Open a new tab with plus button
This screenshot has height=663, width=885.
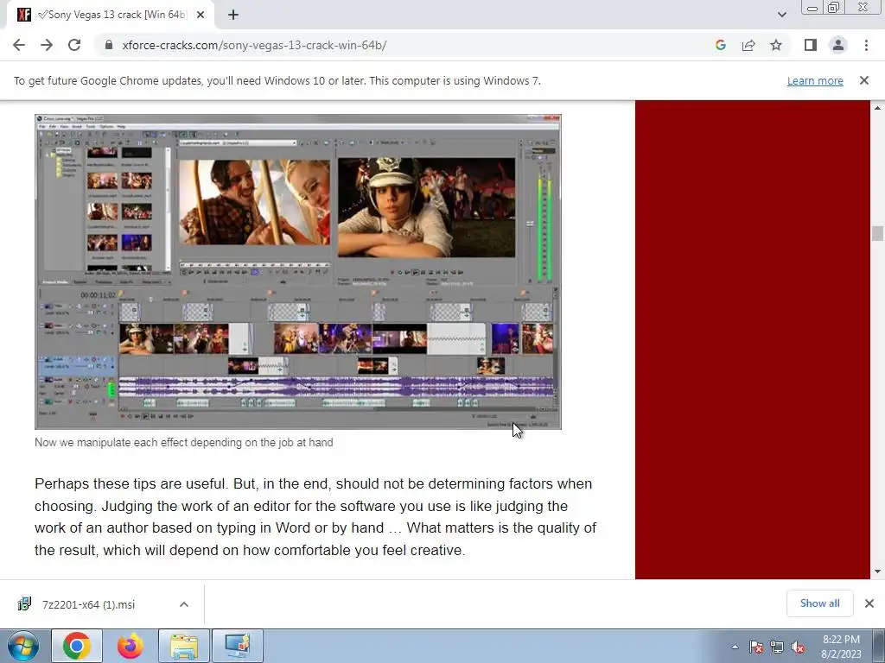coord(233,16)
